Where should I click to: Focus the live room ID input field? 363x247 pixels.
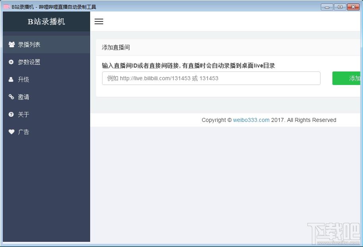click(211, 78)
